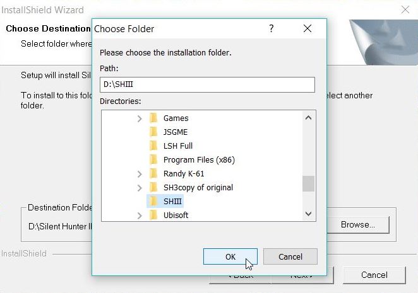Image resolution: width=418 pixels, height=293 pixels.
Task: Select the LSH Full directory name
Action: tap(178, 146)
